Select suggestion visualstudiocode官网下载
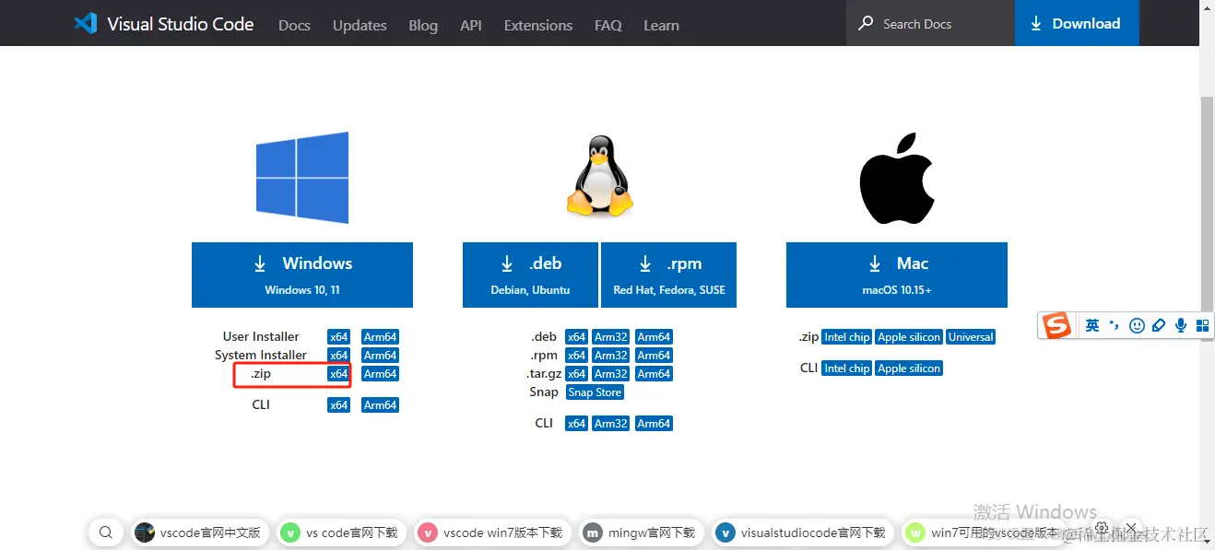Image resolution: width=1215 pixels, height=550 pixels. [802, 532]
